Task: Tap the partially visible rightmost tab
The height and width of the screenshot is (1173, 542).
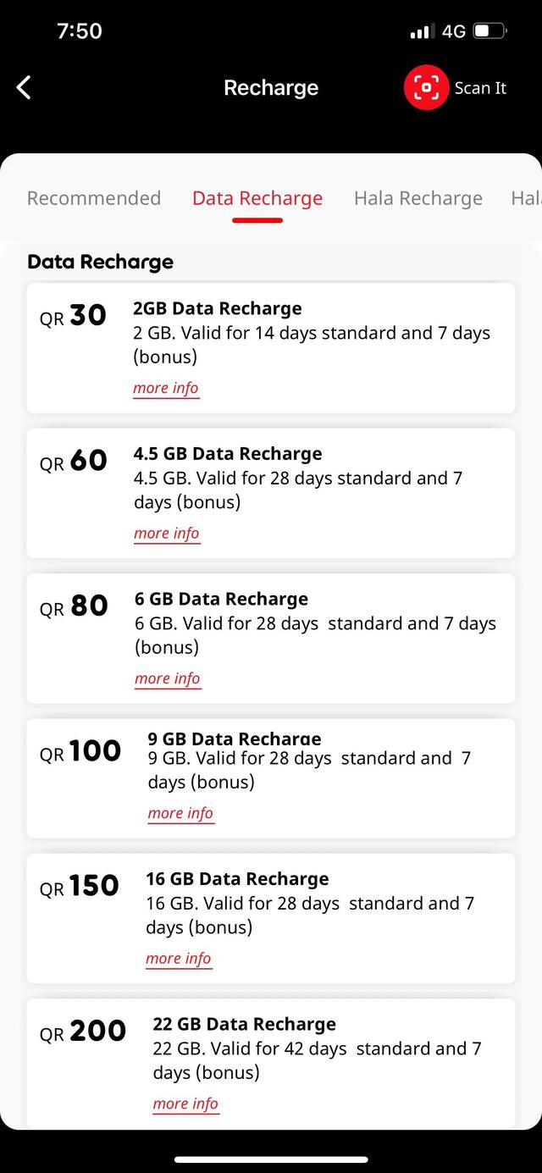Action: click(x=526, y=198)
